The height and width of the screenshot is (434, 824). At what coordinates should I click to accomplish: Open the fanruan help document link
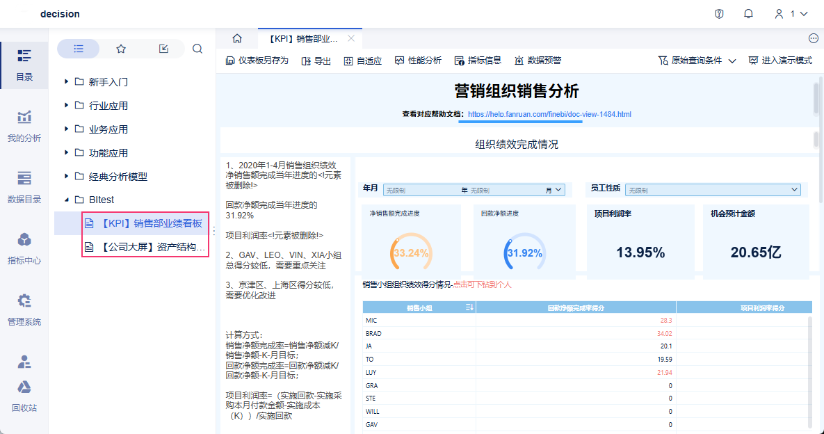point(549,114)
